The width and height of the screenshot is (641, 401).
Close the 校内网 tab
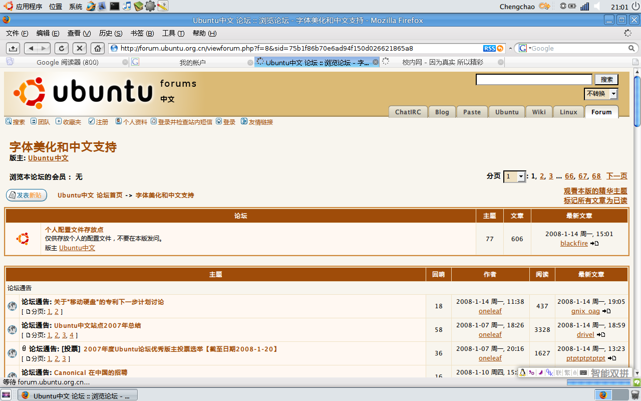tap(500, 62)
